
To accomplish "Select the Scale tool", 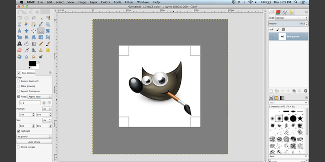I will coord(19,37).
